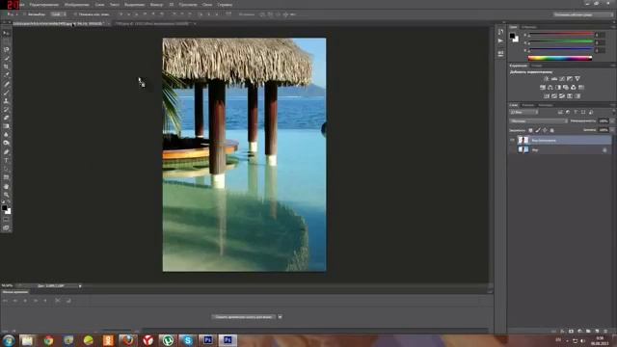Open arrow beside Create Video Timeline
The width and height of the screenshot is (617, 347).
click(280, 317)
